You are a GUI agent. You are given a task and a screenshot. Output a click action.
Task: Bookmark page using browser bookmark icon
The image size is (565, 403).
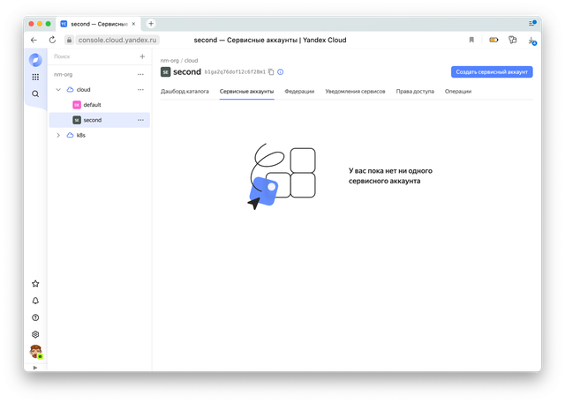click(x=471, y=40)
